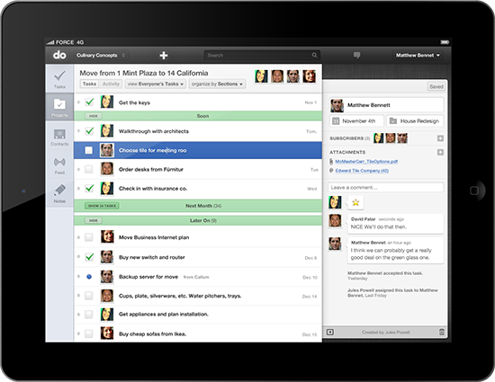The height and width of the screenshot is (382, 495).
Task: Uncheck the 'Get the keys' task checkbox
Action: (89, 102)
